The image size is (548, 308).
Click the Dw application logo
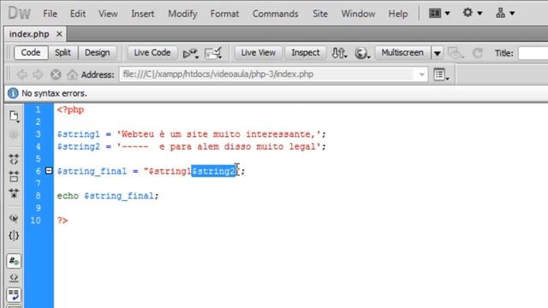tap(19, 14)
